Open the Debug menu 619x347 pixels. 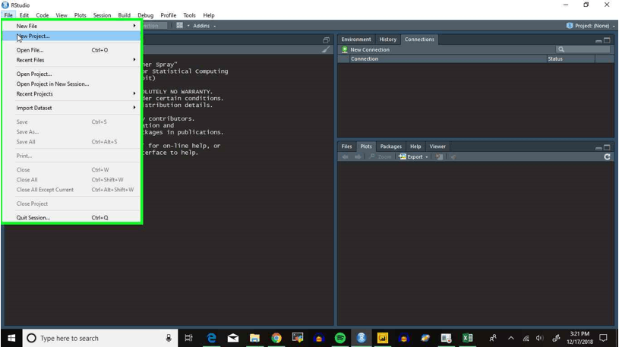pyautogui.click(x=145, y=15)
